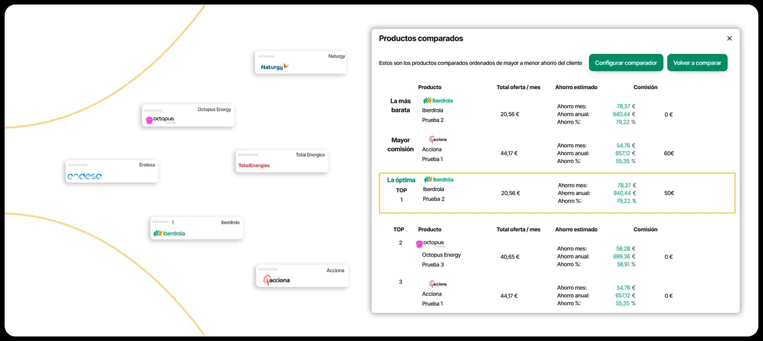Click the 'Productos comparados' title
763x341 pixels.
(421, 38)
